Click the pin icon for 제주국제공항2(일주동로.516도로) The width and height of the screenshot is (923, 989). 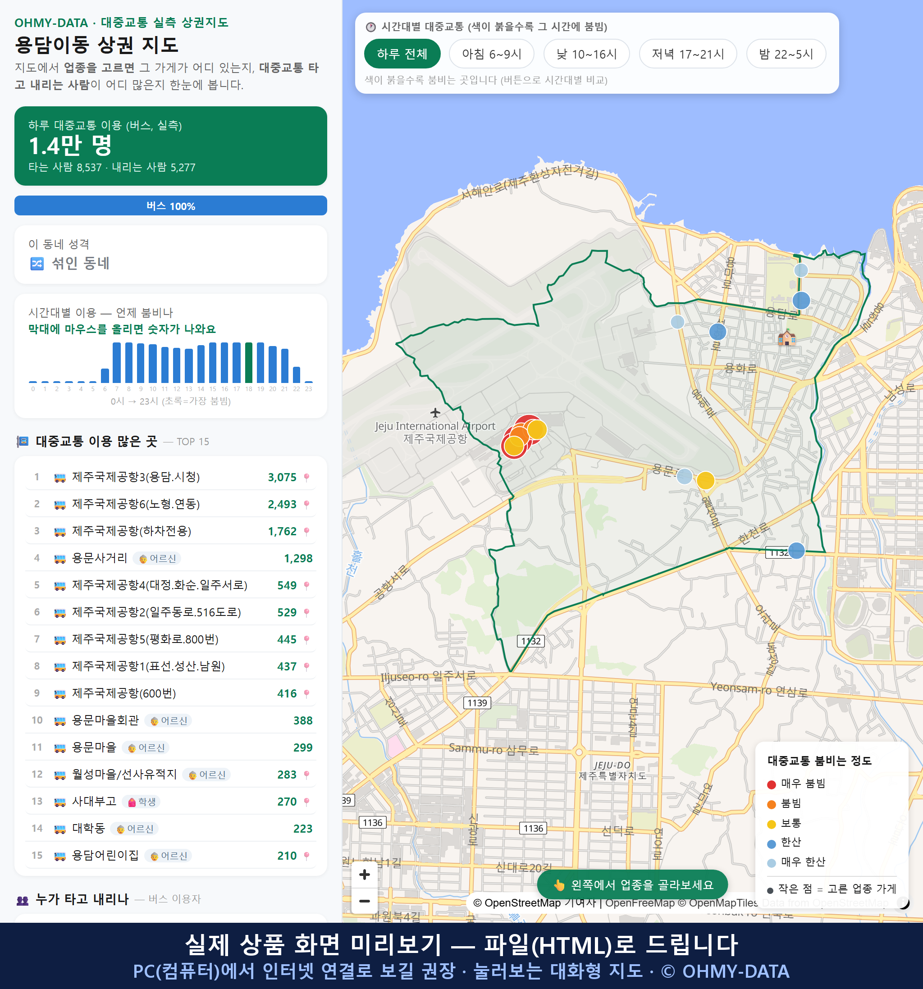(x=306, y=612)
